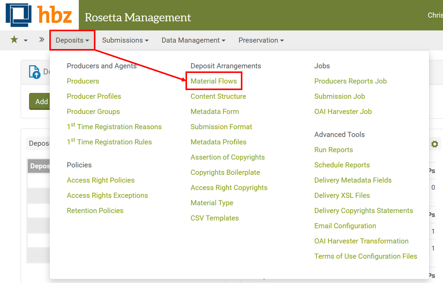Open the Producers link

83,81
